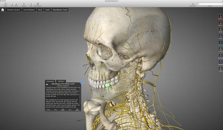Click the toolbar icon right of the Pen
The image size is (223, 130).
[16, 4]
